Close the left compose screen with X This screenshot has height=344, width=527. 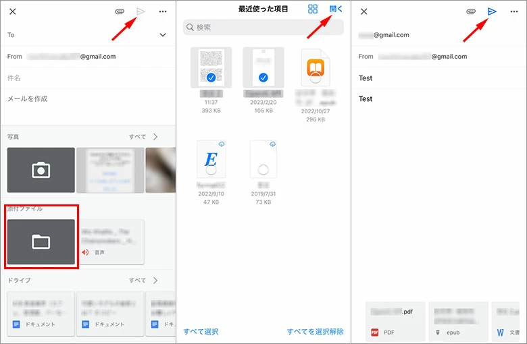click(13, 11)
